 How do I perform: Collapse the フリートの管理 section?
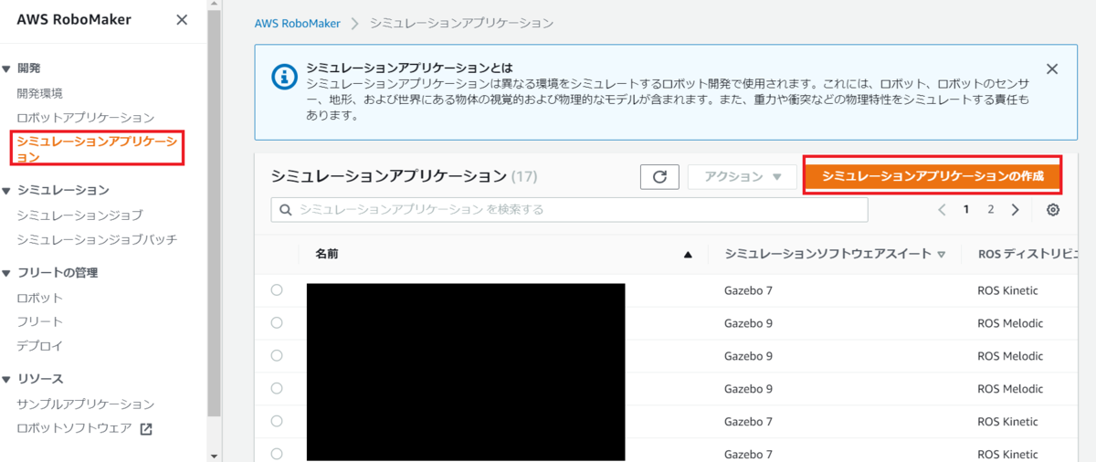click(x=6, y=273)
